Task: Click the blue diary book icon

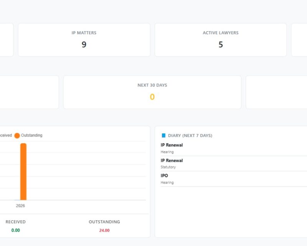Action: pos(164,136)
